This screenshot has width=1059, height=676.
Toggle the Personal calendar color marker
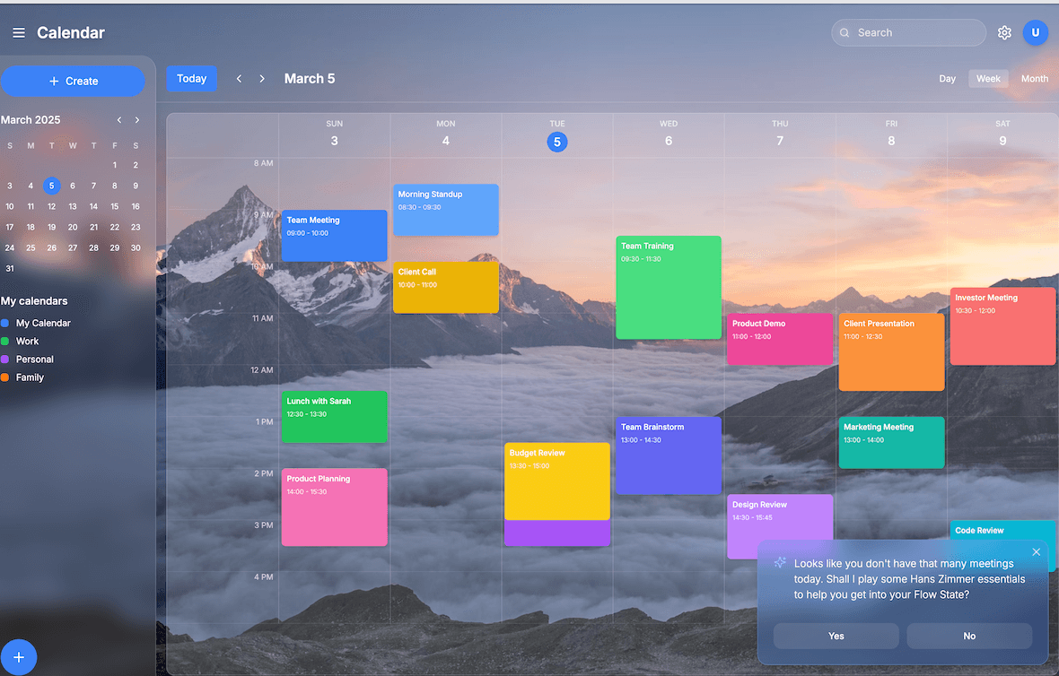pyautogui.click(x=5, y=360)
